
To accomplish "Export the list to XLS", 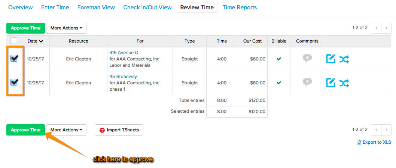I will click(x=374, y=142).
